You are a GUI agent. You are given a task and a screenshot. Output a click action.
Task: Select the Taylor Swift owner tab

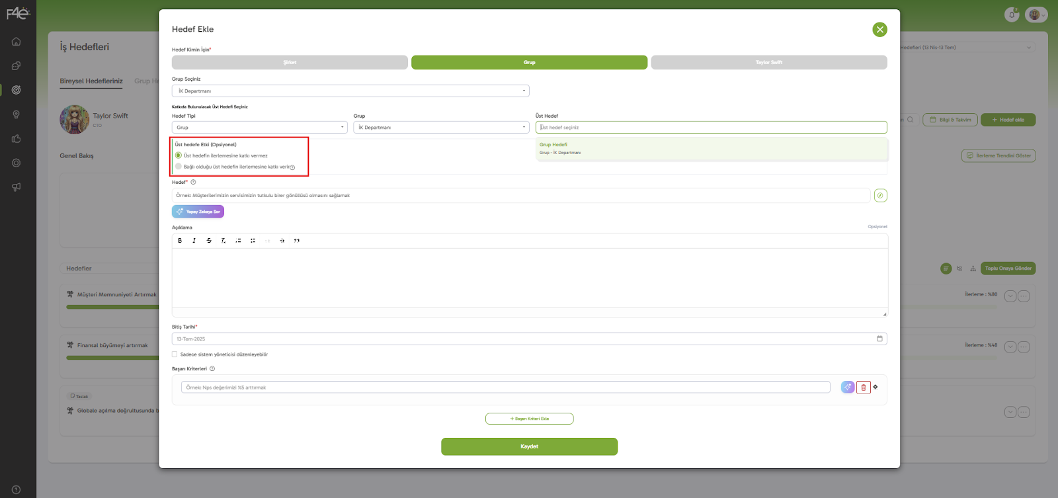point(768,62)
